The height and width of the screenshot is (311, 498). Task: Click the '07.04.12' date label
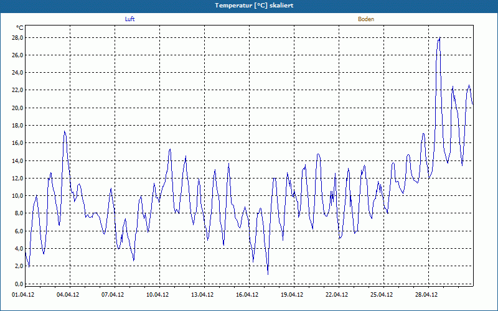113,295
